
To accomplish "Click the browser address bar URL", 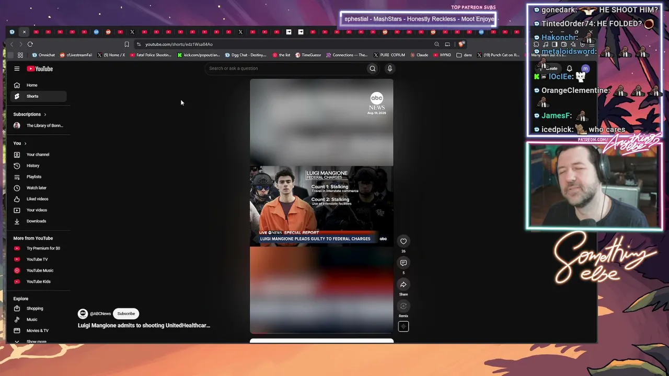I will click(179, 44).
